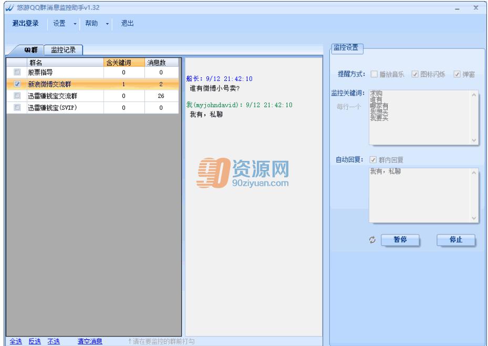The height and width of the screenshot is (346, 488).
Task: Click message count 26 cell
Action: tap(161, 96)
